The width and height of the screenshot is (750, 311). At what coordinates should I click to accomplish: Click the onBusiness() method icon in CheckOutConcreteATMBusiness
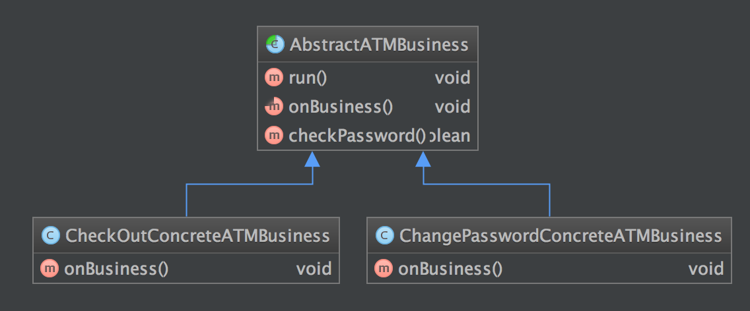(x=50, y=268)
